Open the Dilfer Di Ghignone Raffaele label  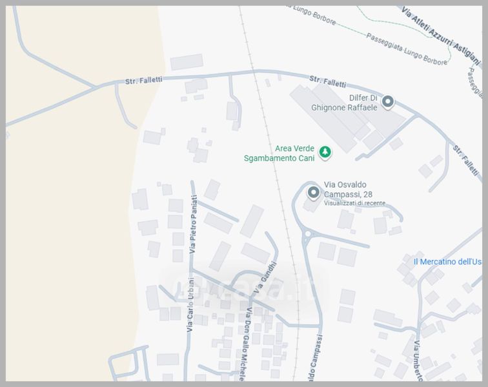(344, 103)
